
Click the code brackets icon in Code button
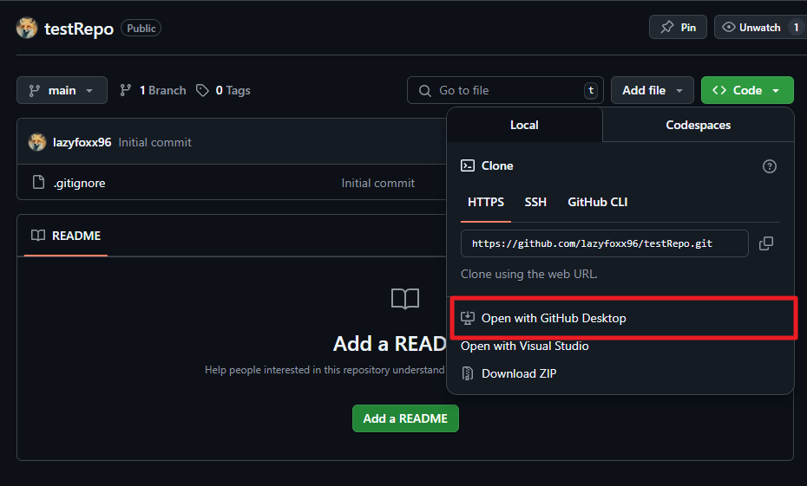tap(719, 90)
